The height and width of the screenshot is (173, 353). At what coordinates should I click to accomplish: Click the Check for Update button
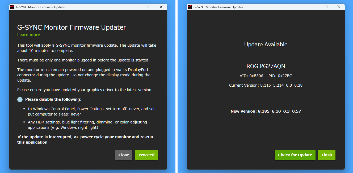[295, 155]
